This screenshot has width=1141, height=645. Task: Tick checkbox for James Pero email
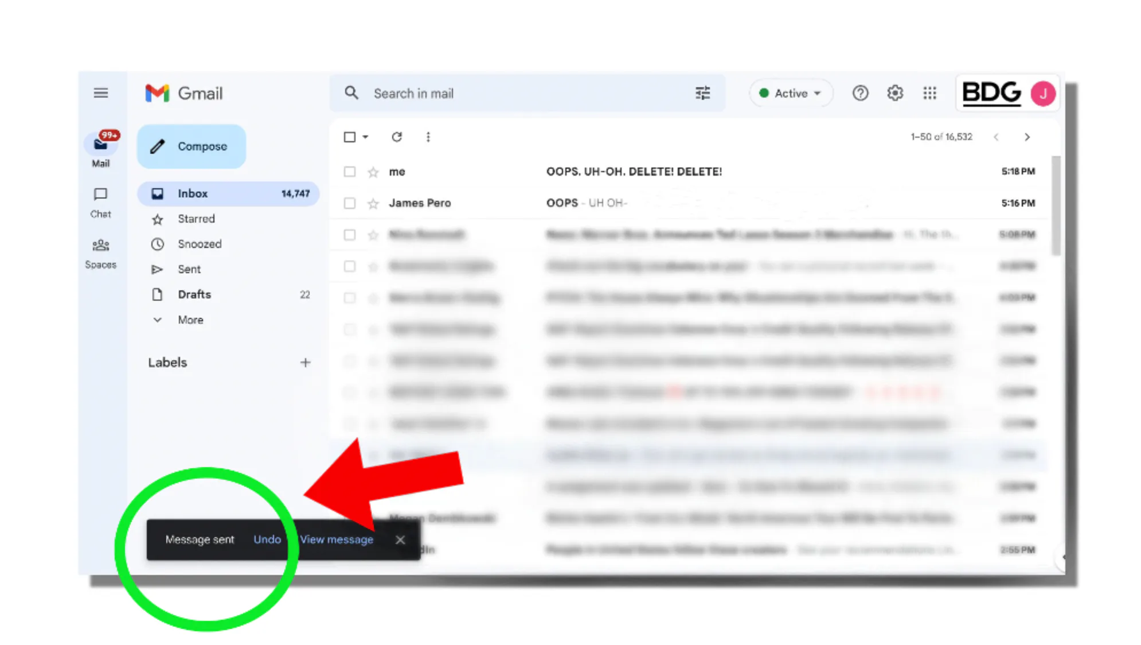coord(349,203)
